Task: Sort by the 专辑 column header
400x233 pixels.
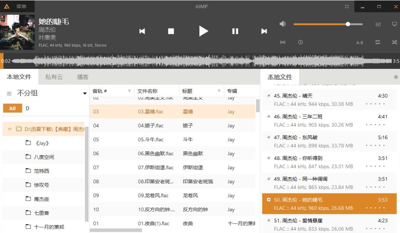Action: tap(232, 91)
